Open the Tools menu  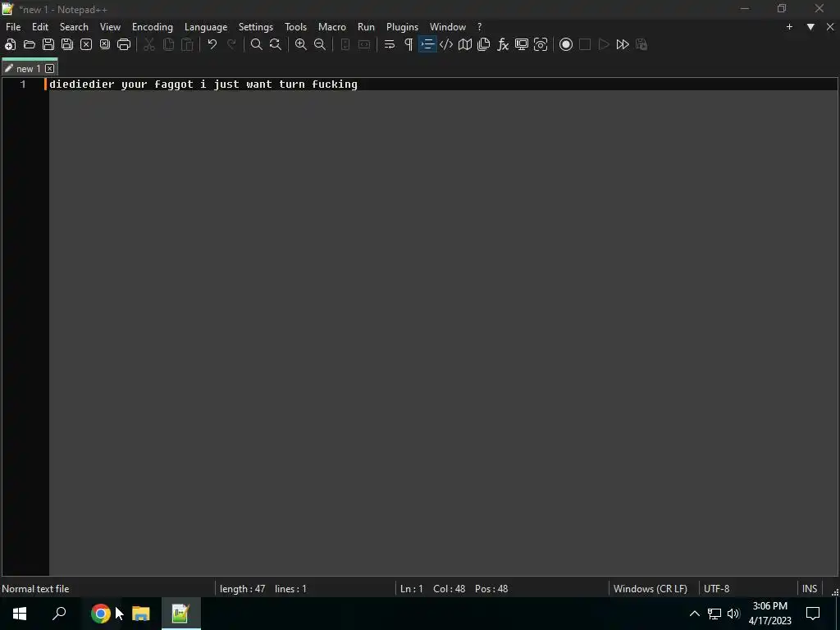click(x=295, y=27)
